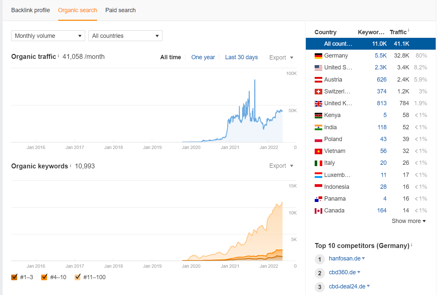Switch to the Paid search tab

click(x=120, y=10)
